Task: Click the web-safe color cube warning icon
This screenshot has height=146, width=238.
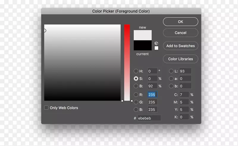Action: click(156, 43)
